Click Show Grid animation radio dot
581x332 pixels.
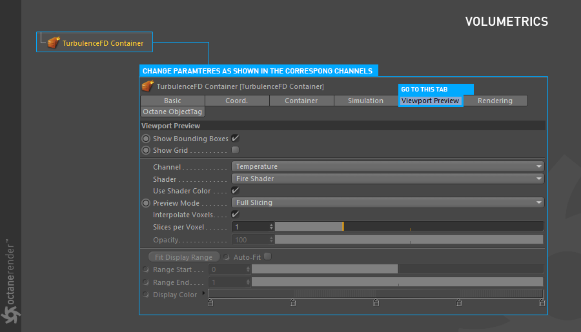(146, 150)
